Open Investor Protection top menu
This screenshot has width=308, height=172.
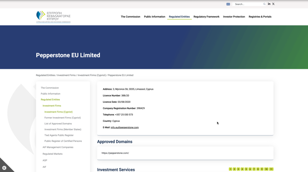tap(234, 17)
